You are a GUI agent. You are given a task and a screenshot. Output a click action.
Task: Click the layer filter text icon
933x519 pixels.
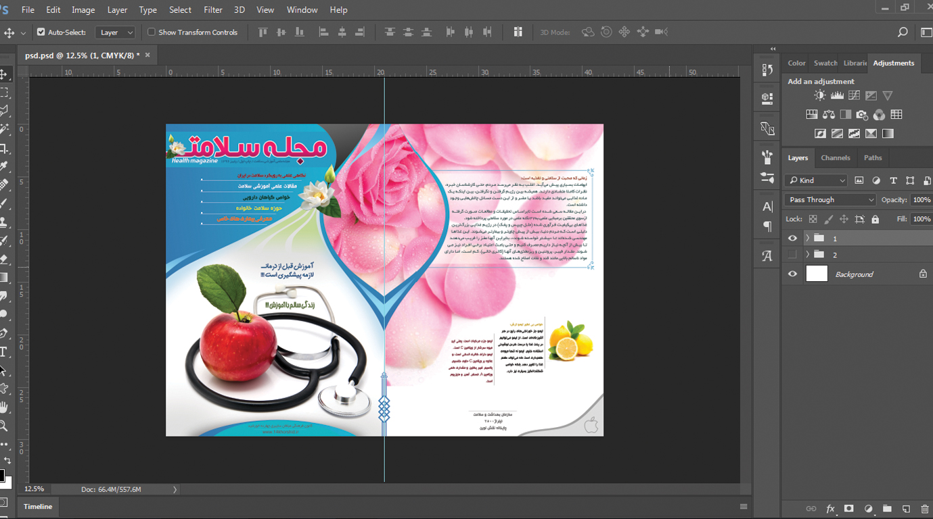[893, 180]
